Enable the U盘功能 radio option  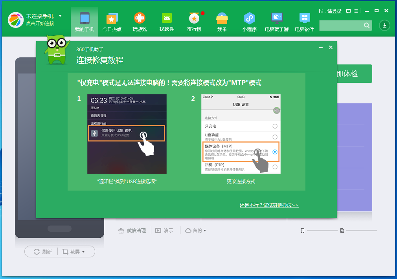click(276, 137)
